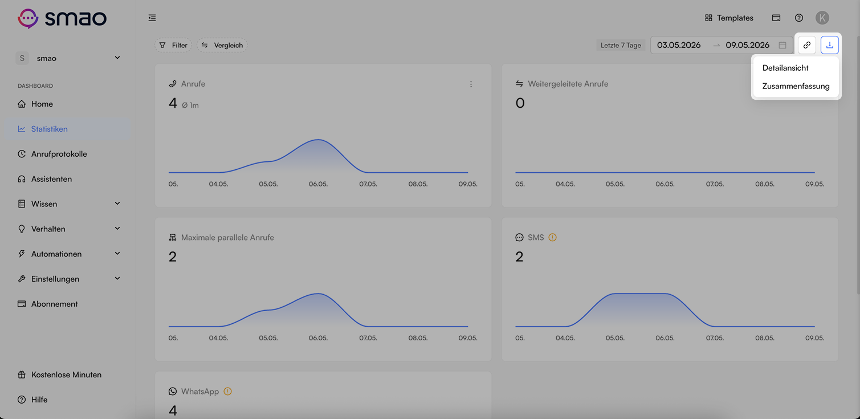Click the Anrufprotokolle clock icon
The image size is (860, 419).
(x=22, y=154)
